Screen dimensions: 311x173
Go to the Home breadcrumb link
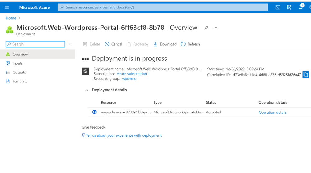click(11, 18)
